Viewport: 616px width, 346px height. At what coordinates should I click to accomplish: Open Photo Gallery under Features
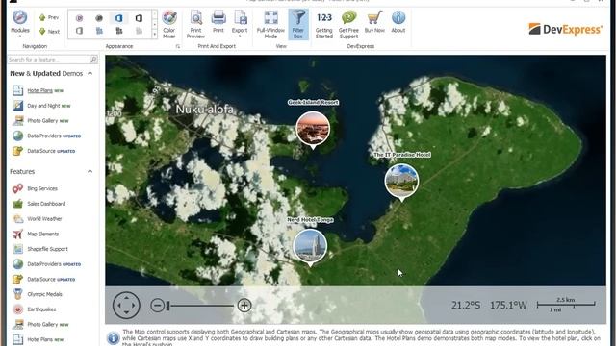pos(40,325)
